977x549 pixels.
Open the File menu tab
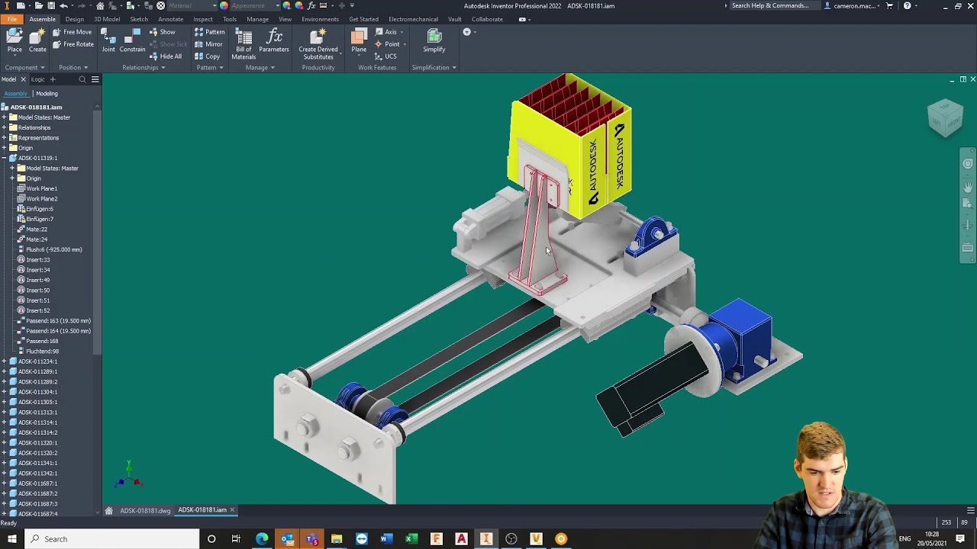pos(12,19)
